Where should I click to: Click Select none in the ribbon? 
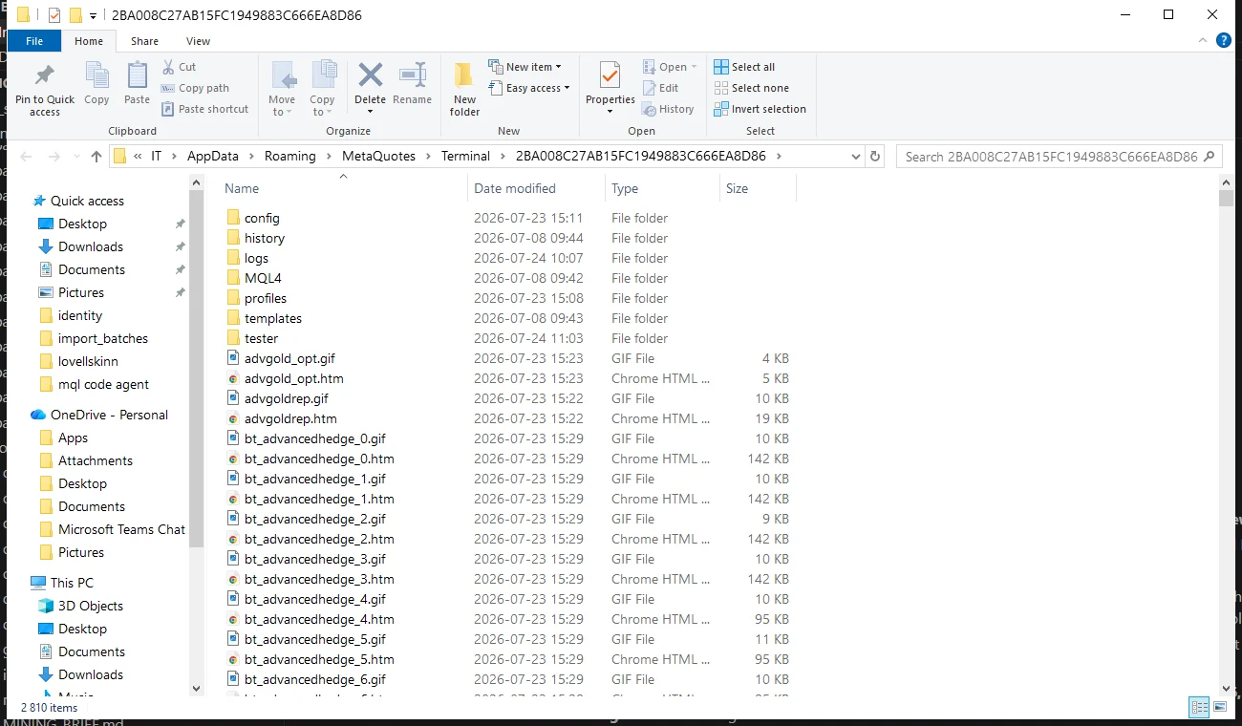click(751, 88)
